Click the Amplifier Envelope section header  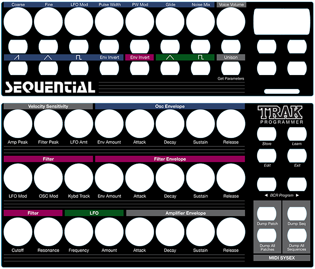[x=186, y=213]
